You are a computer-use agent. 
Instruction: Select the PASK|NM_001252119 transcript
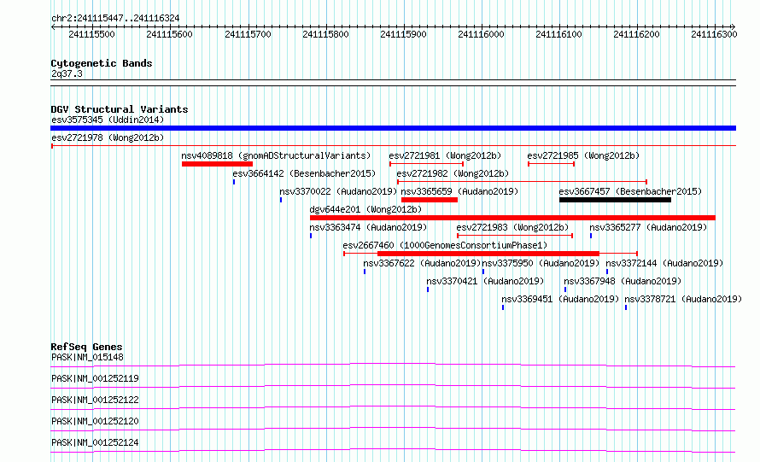click(95, 378)
